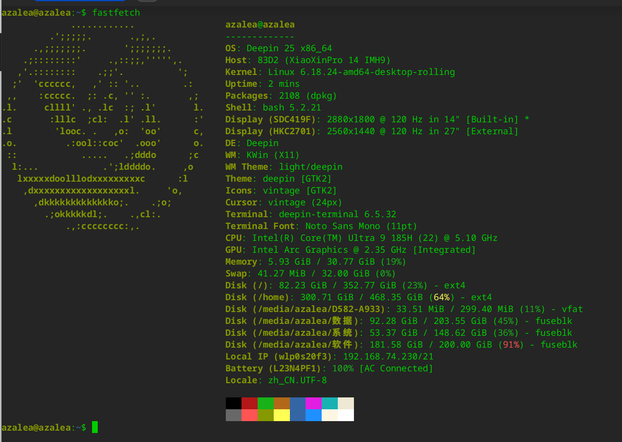622x442 pixels.
Task: Click the 'Uptime: 2 mins' line
Action: tap(262, 84)
